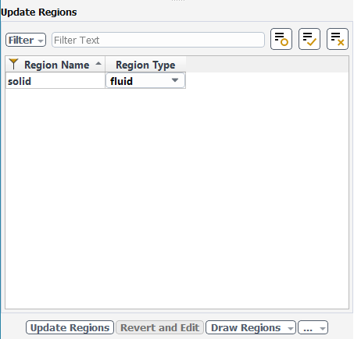Expand the Draw Regions arrow menu

pos(290,329)
